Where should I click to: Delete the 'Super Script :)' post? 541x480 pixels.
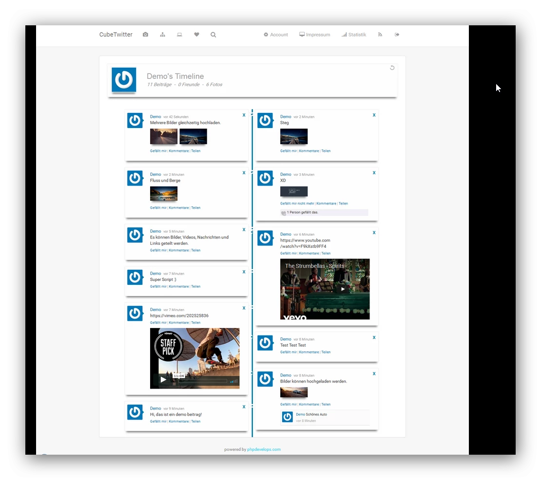coord(244,272)
